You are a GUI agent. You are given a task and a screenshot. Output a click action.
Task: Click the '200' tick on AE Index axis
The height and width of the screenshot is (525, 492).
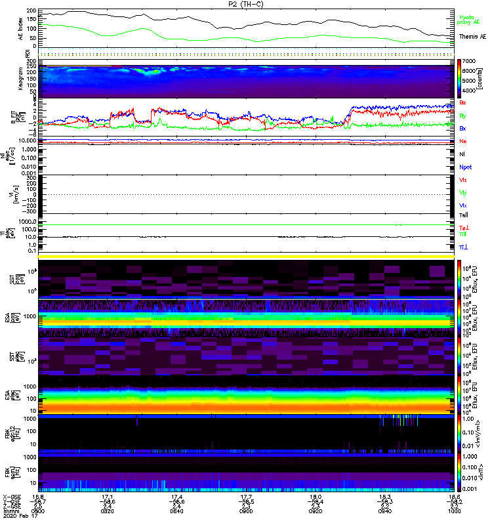pyautogui.click(x=31, y=10)
